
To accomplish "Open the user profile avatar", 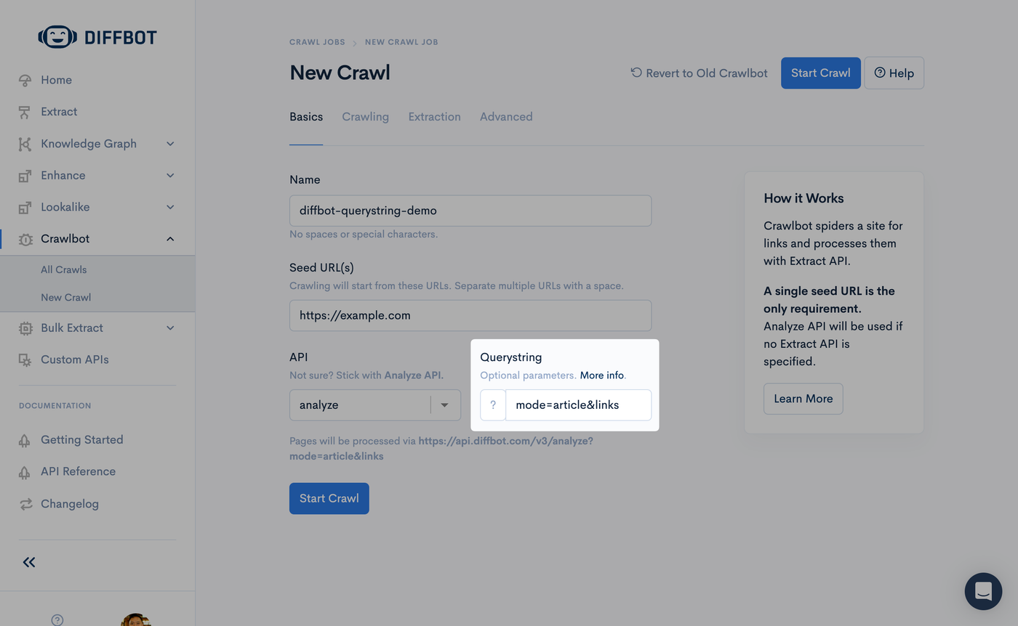I will pyautogui.click(x=136, y=619).
